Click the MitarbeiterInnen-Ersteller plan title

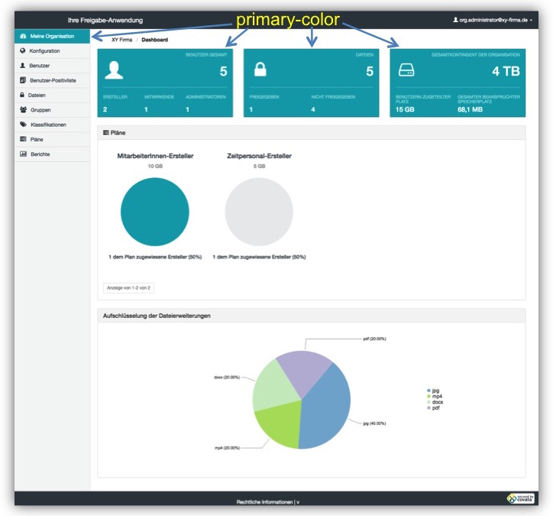point(155,156)
